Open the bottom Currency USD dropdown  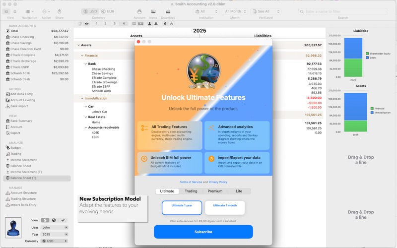point(54,241)
